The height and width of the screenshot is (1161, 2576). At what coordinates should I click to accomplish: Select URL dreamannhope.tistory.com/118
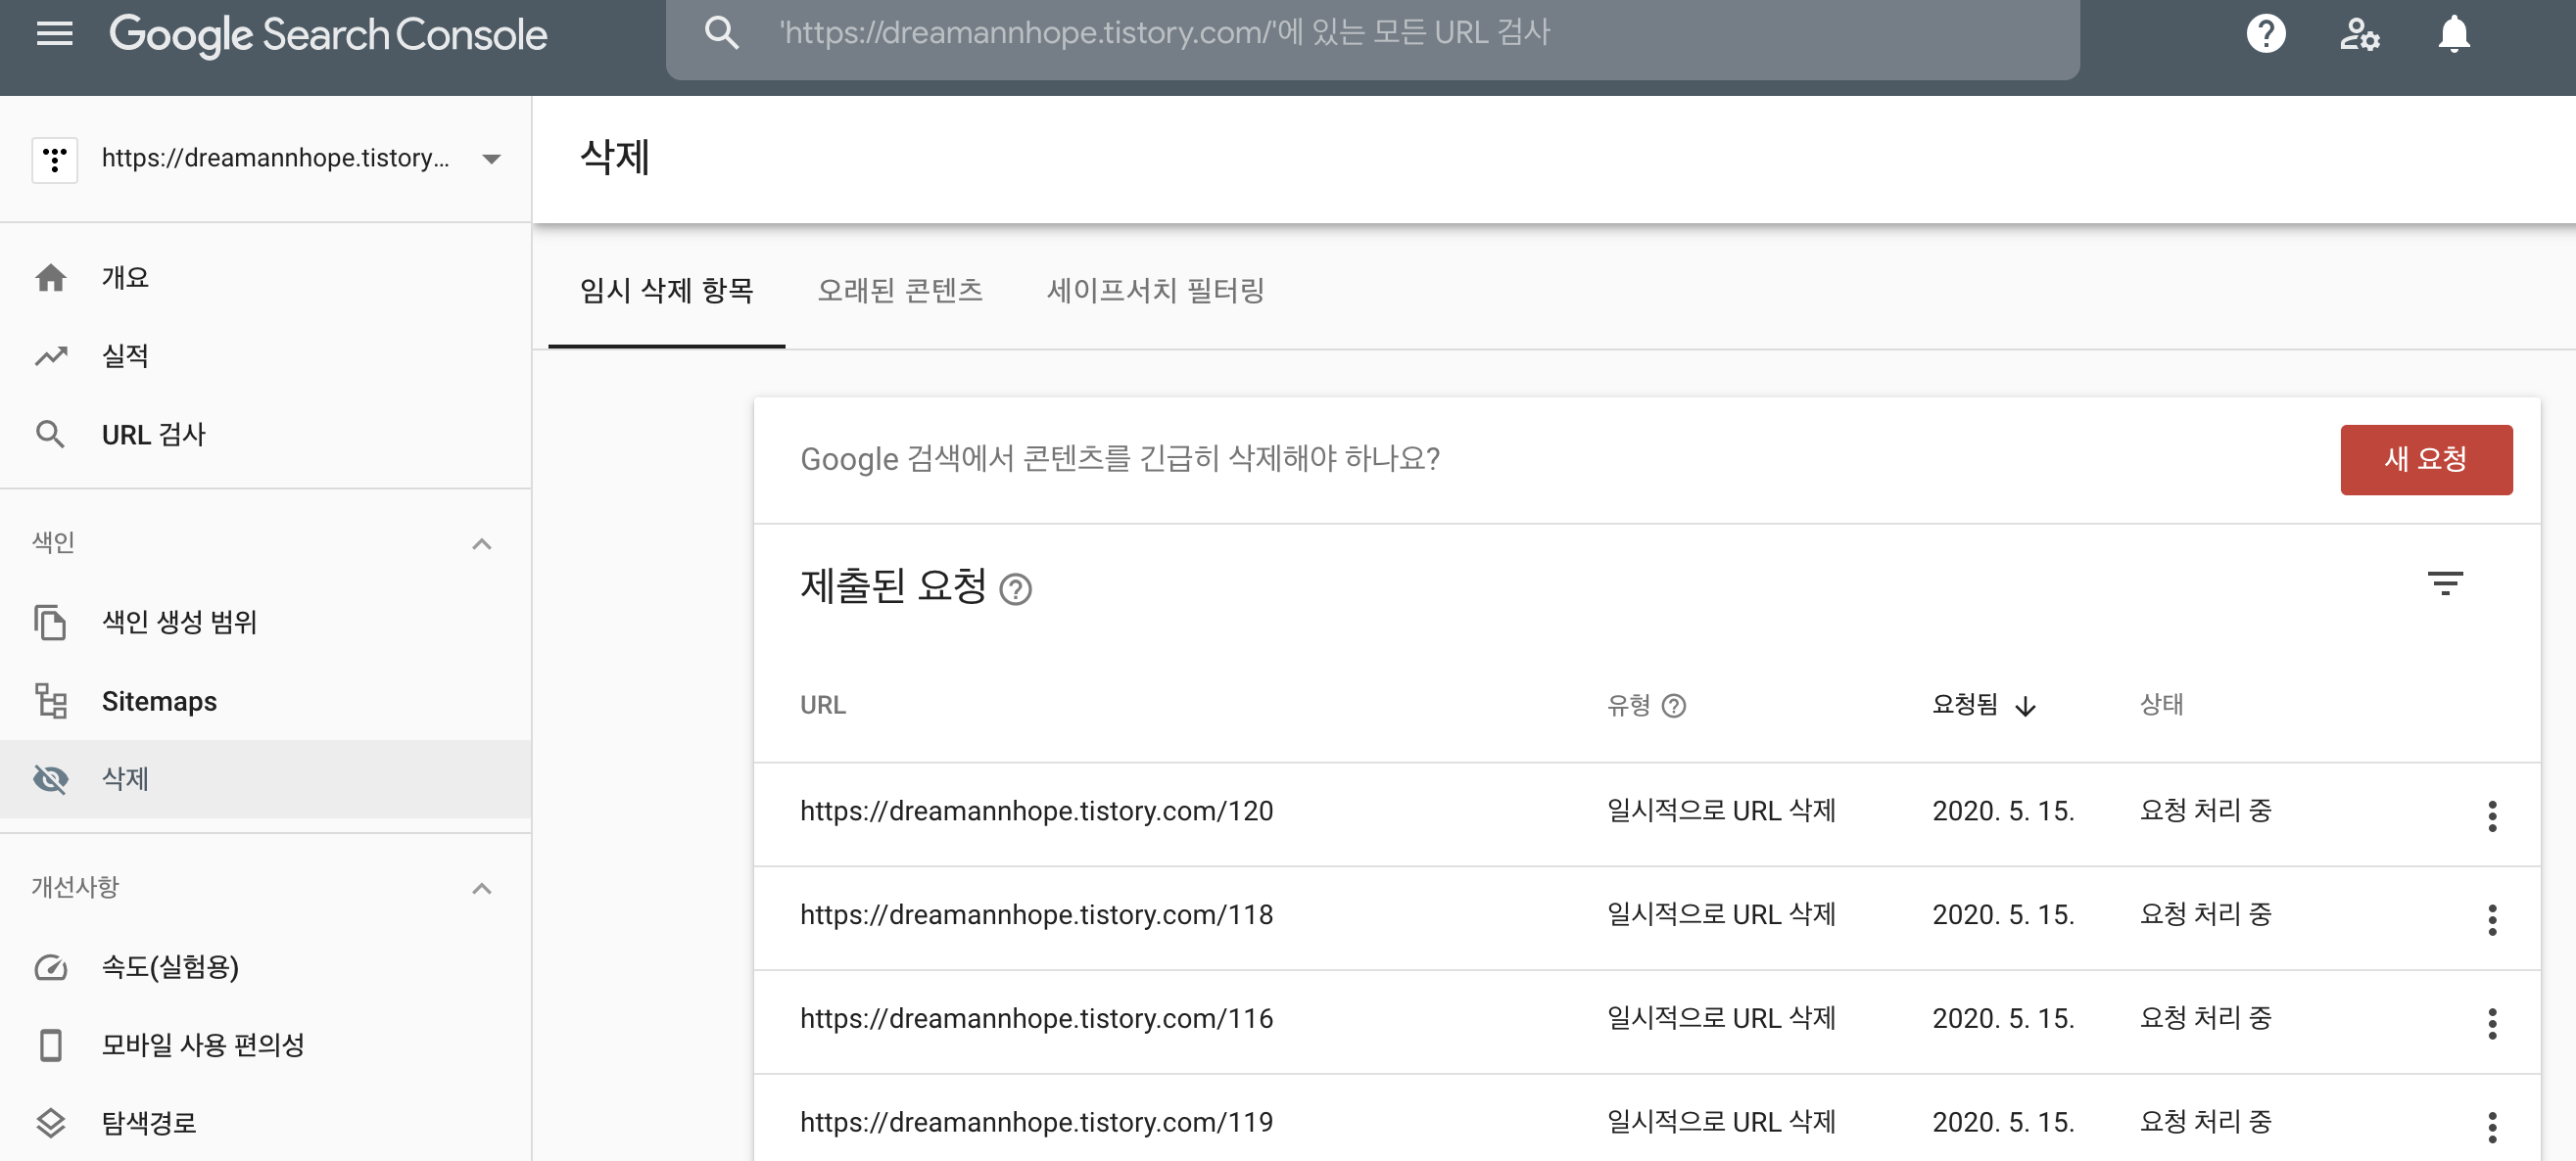point(1036,914)
